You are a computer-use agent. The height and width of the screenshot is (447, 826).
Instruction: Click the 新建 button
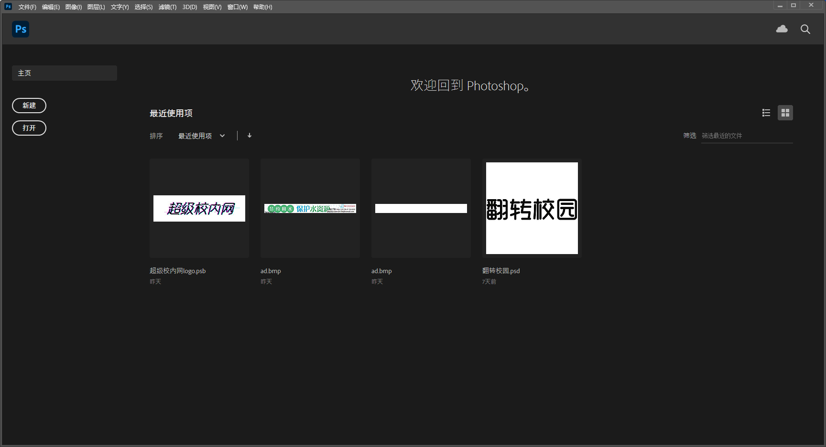click(x=29, y=106)
